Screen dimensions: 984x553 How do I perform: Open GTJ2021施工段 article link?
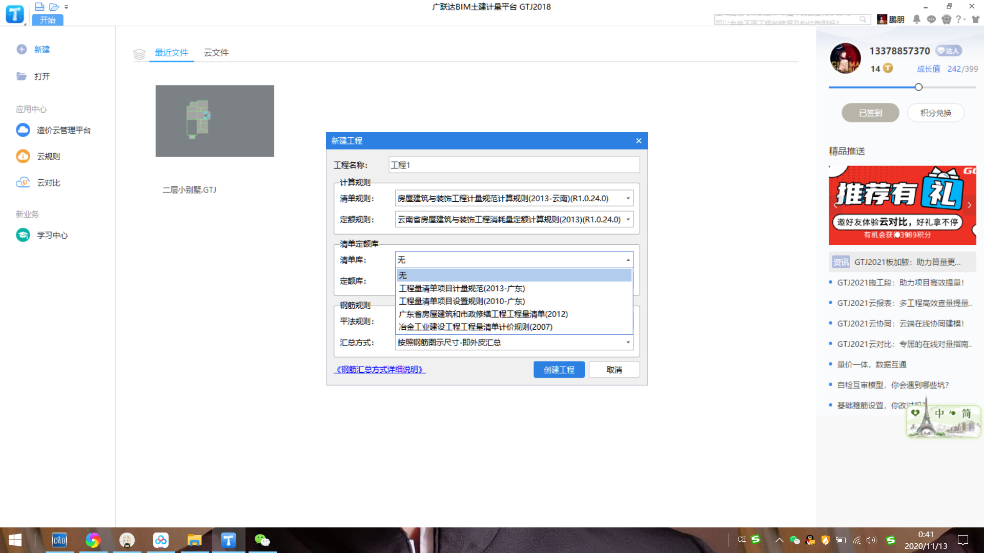[900, 283]
